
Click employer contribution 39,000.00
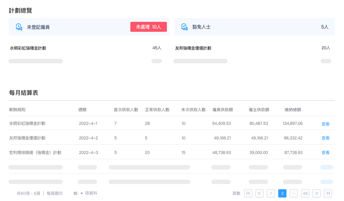tap(258, 153)
